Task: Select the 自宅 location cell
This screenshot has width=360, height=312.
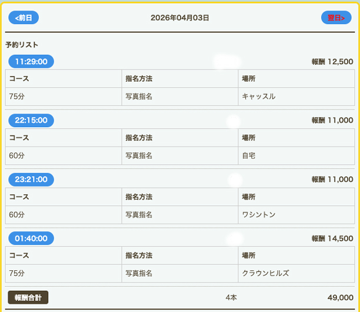Action: coord(249,155)
